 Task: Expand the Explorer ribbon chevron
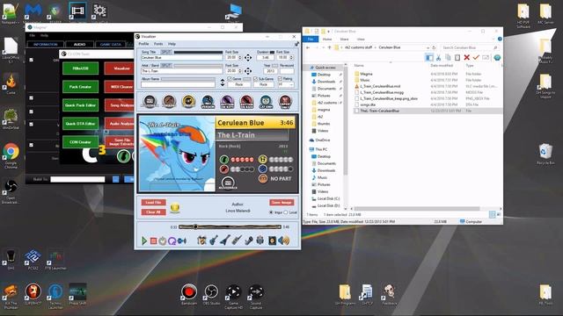coord(494,39)
